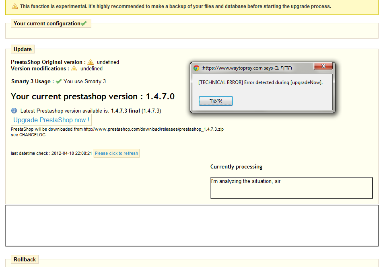The width and height of the screenshot is (383, 267).
Task: Click the see CHANGELOG text
Action: click(28, 135)
